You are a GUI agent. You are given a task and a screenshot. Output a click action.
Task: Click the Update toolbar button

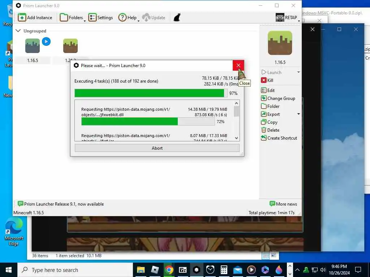[x=154, y=17]
